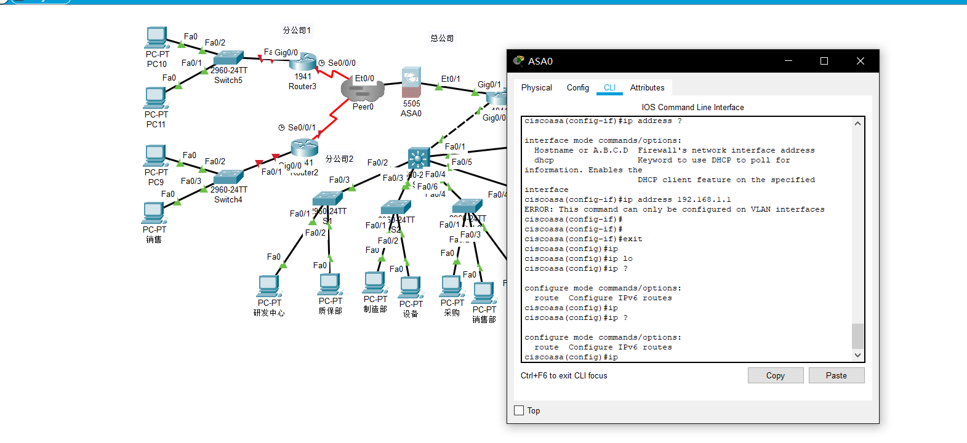Click the CLI scrollbar down arrow
The image size is (967, 443).
(857, 355)
